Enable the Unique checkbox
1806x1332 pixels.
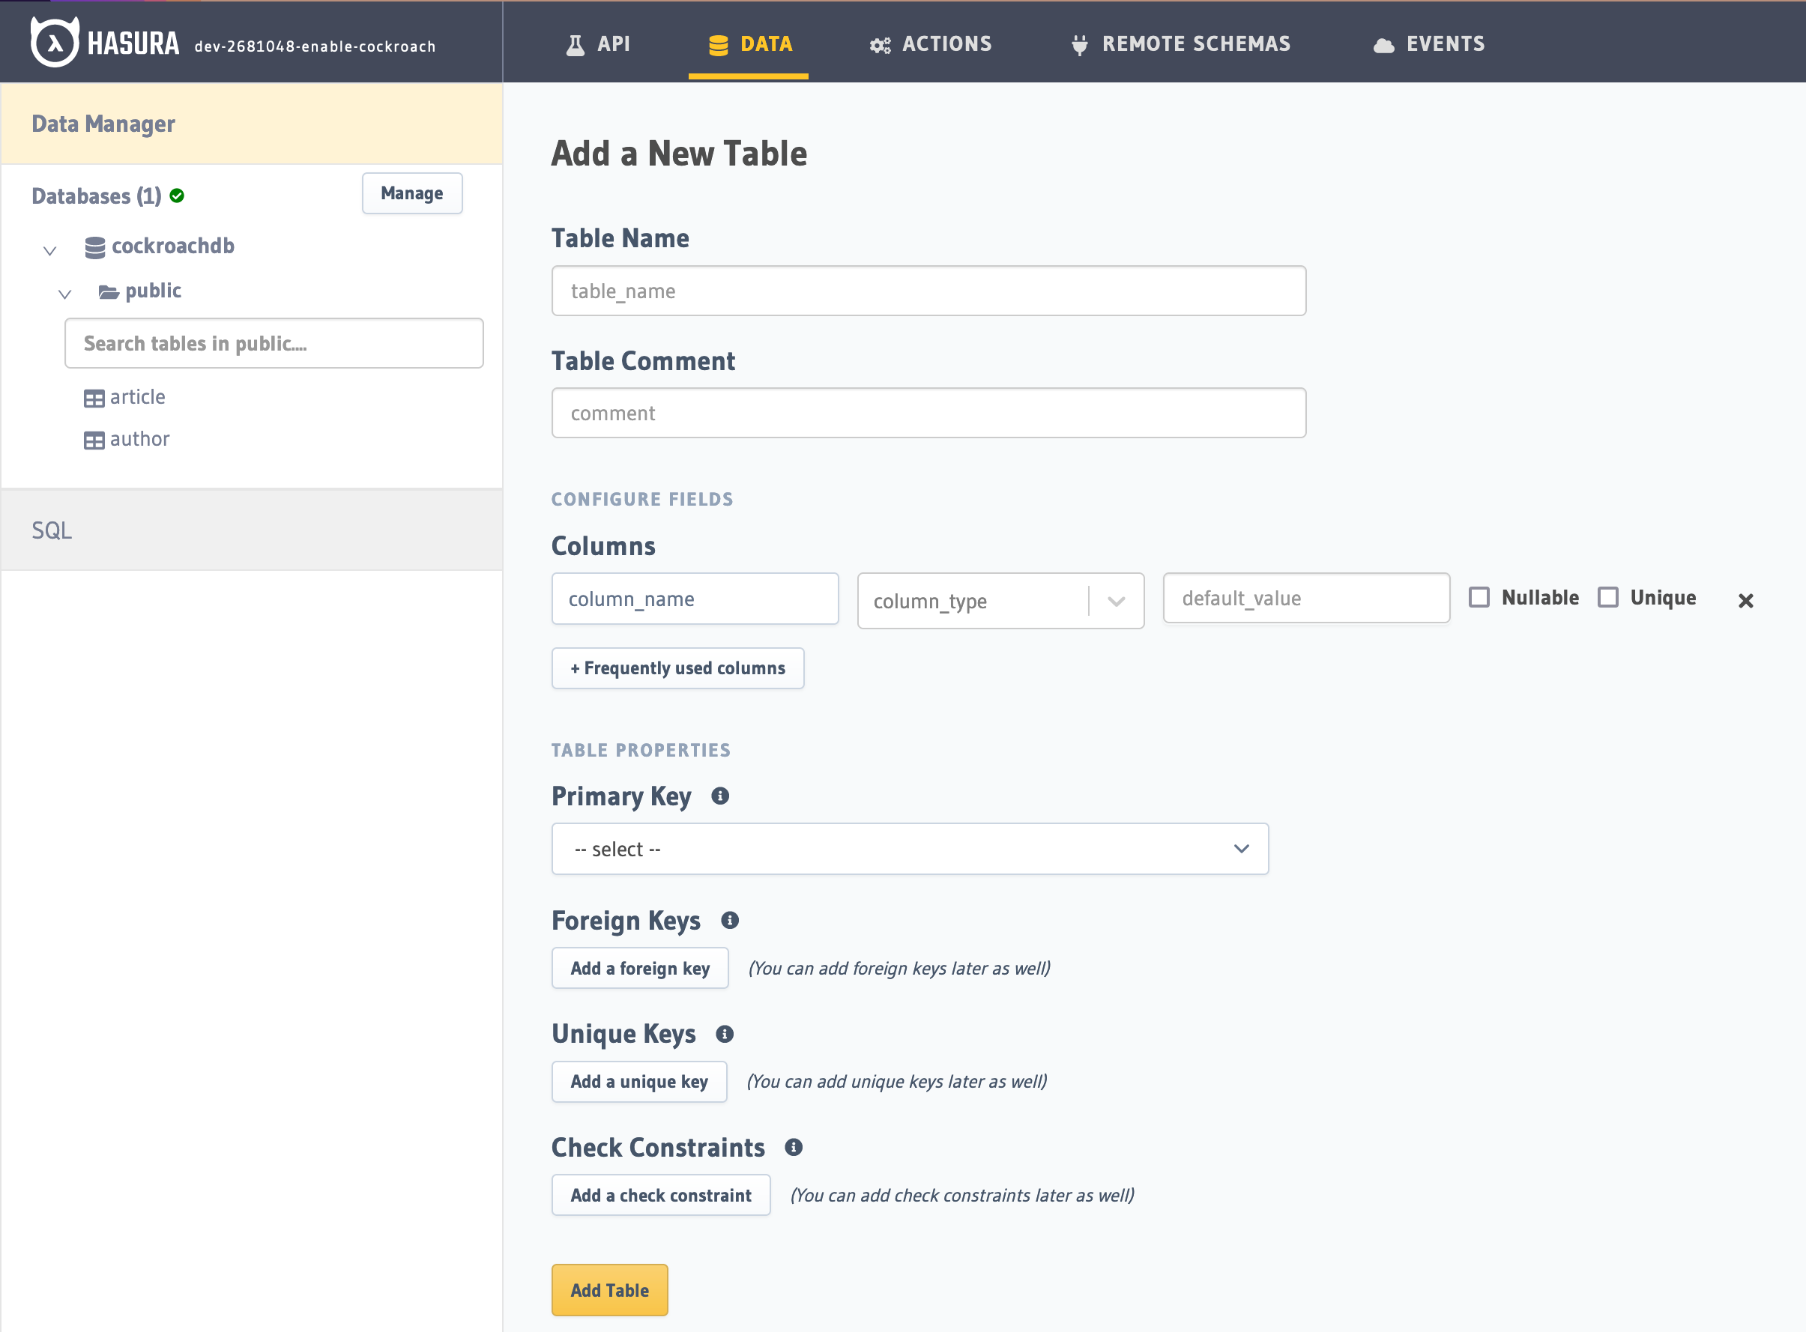1607,596
